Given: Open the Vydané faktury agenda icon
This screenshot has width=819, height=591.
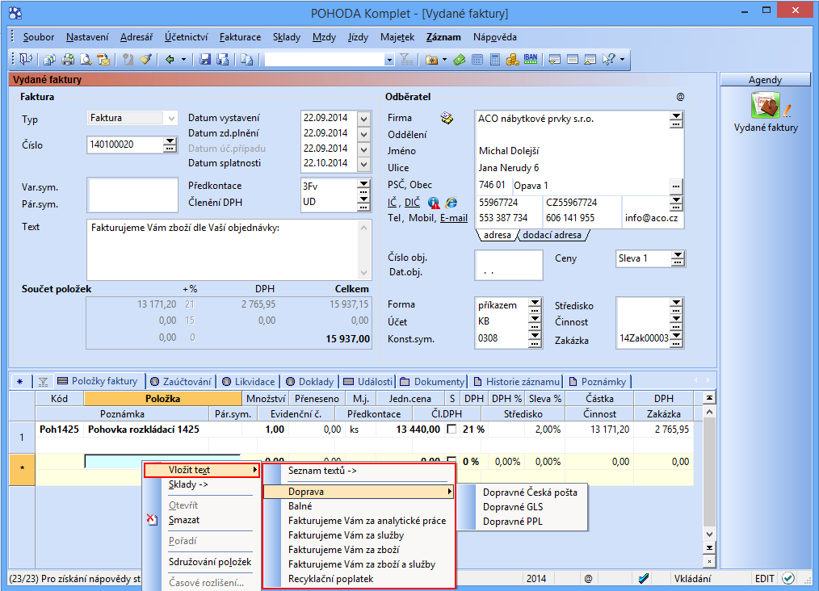Looking at the screenshot, I should pos(765,104).
